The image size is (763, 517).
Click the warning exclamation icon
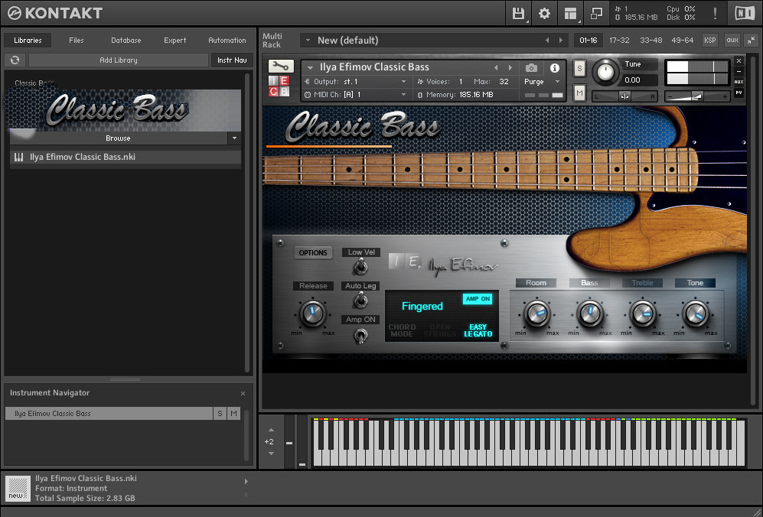coord(715,13)
